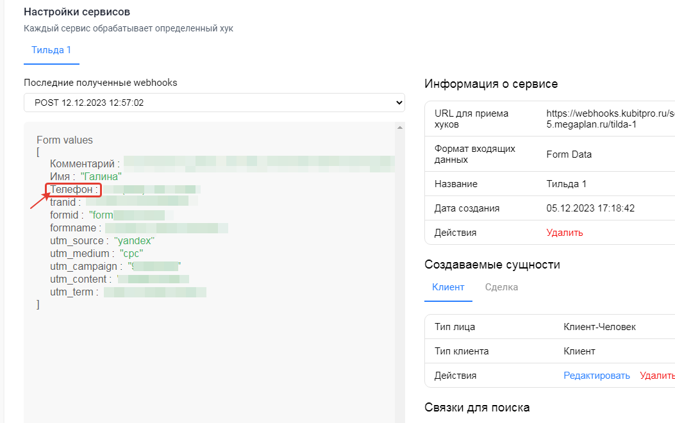Click Удалить next to Редактировать
Viewport: 675px width, 423px height.
tap(656, 376)
